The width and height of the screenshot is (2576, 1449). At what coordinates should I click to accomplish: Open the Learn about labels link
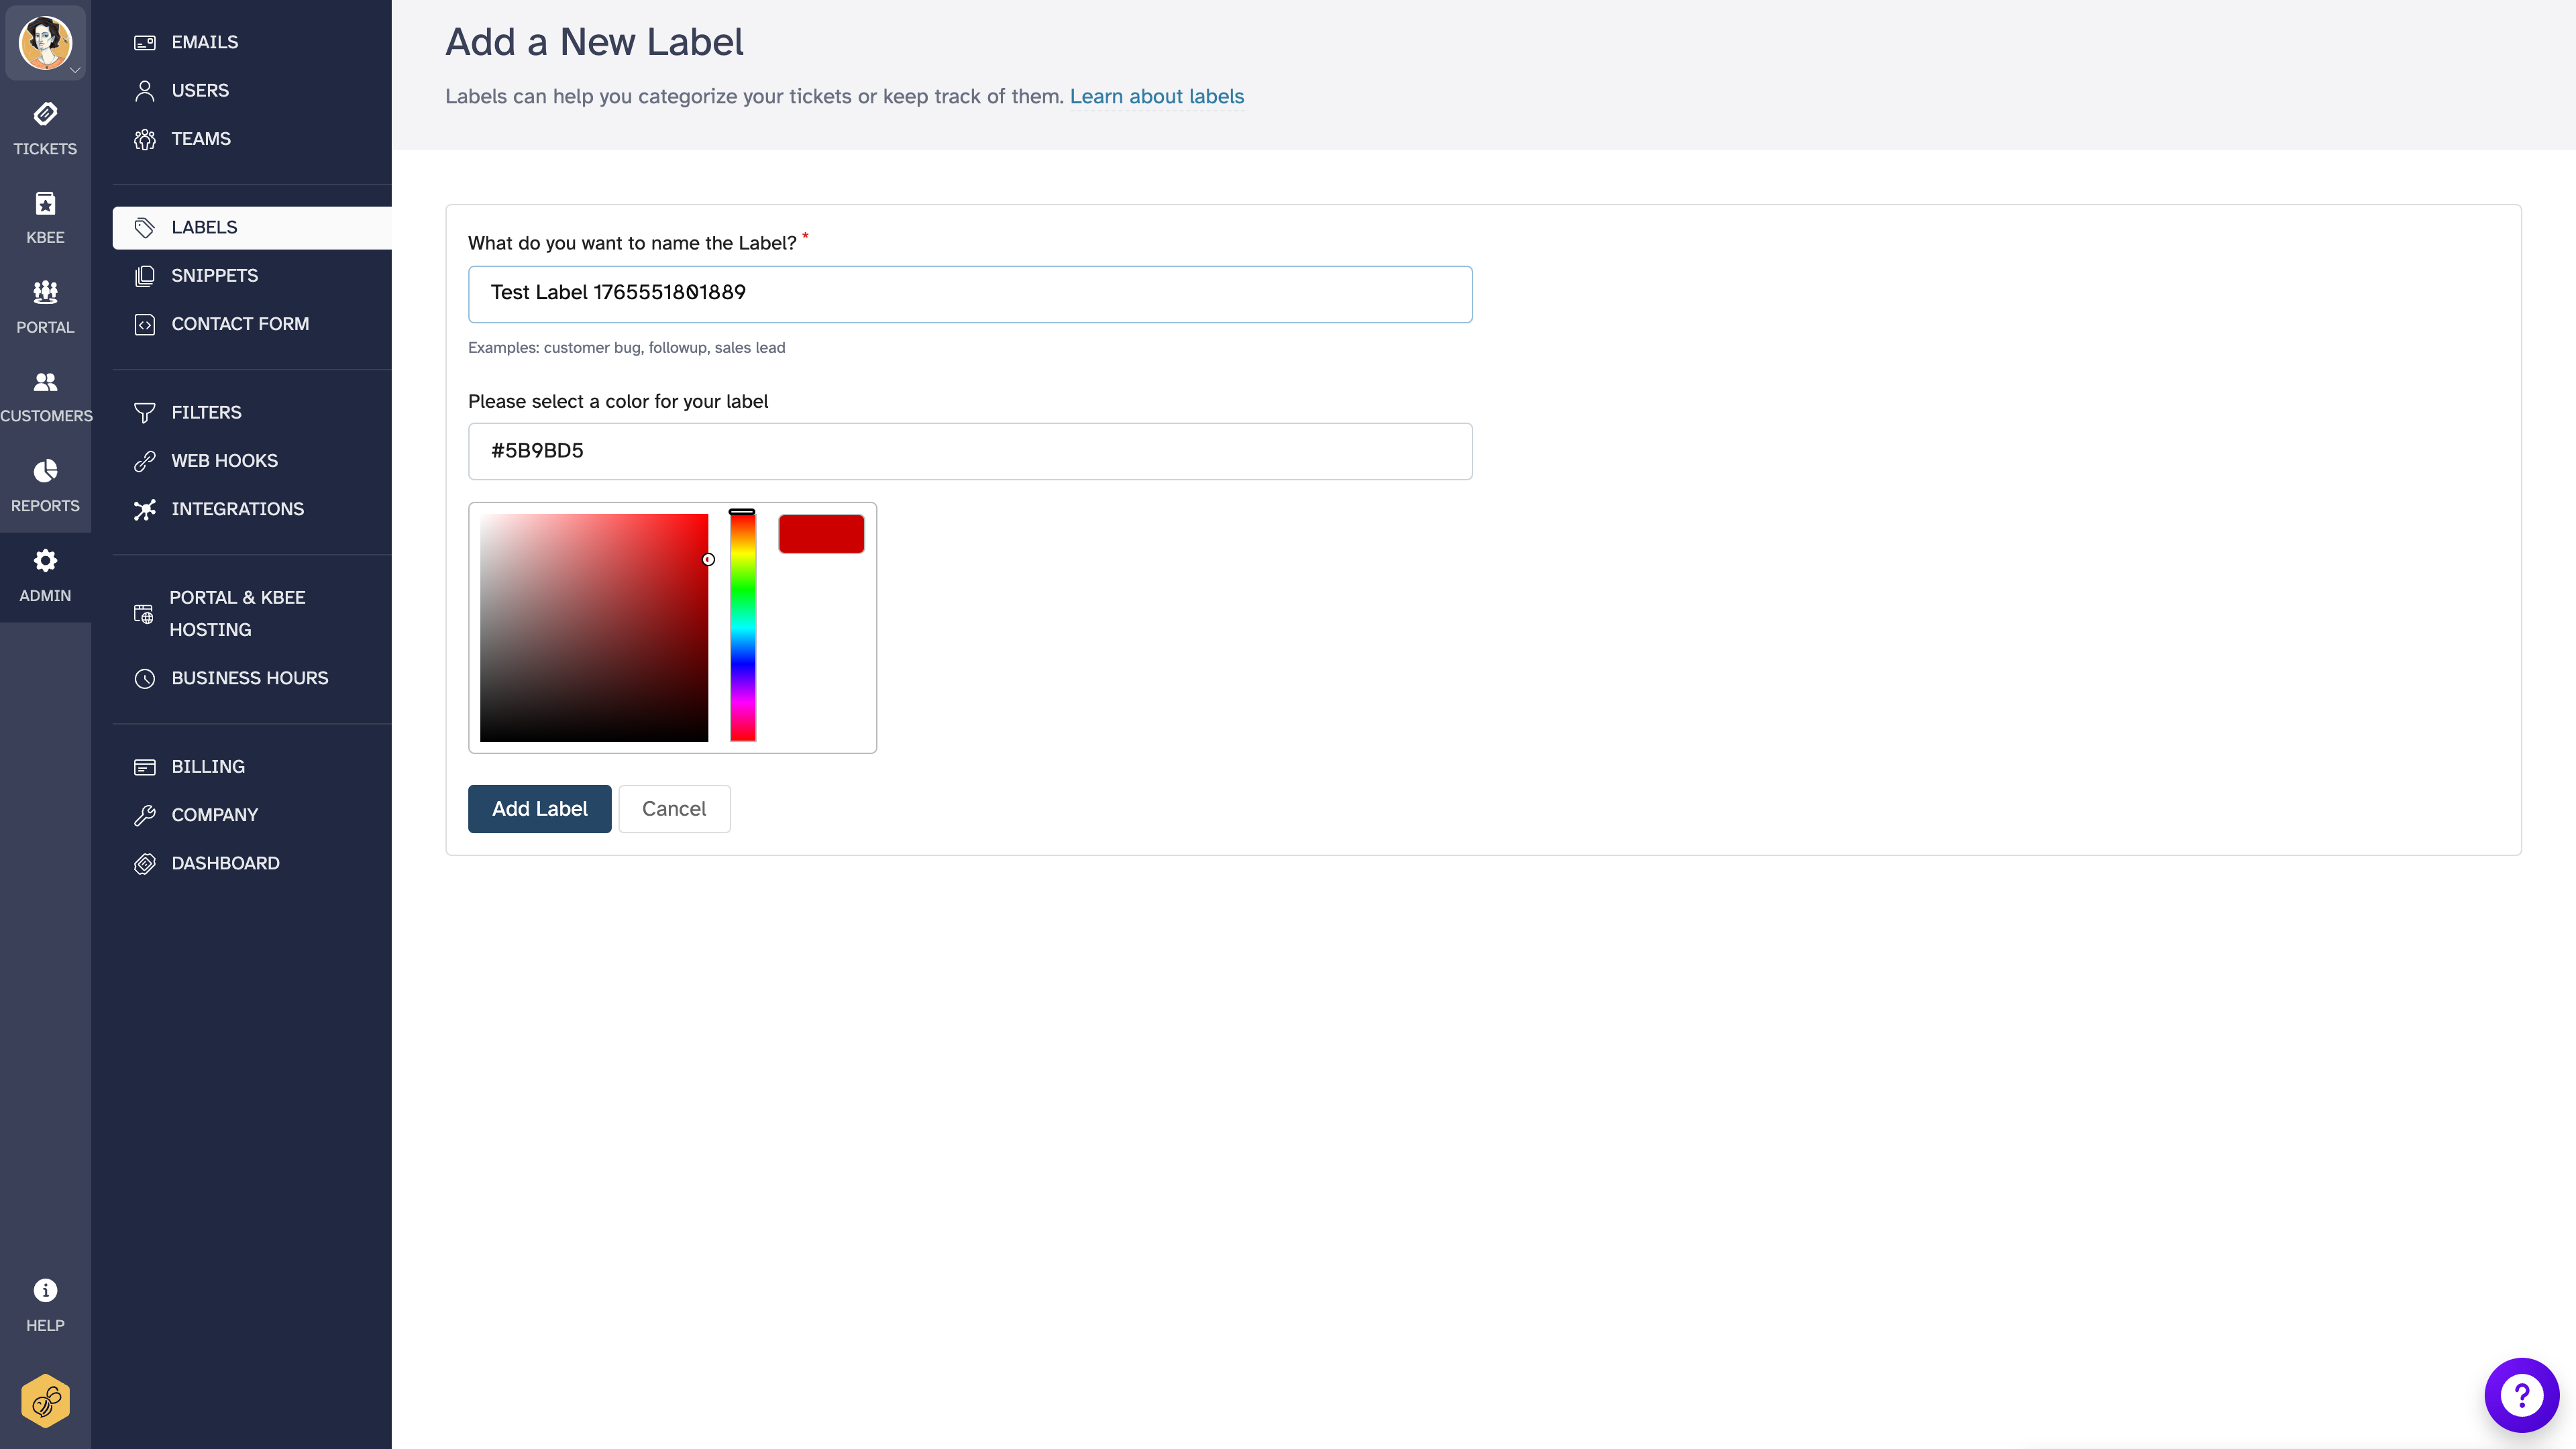(x=1156, y=96)
